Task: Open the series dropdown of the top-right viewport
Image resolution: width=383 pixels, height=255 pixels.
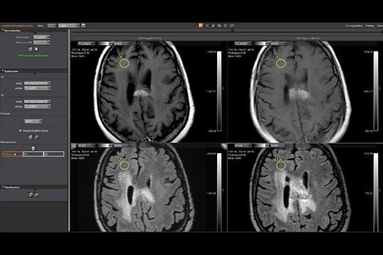Action: pyautogui.click(x=243, y=43)
